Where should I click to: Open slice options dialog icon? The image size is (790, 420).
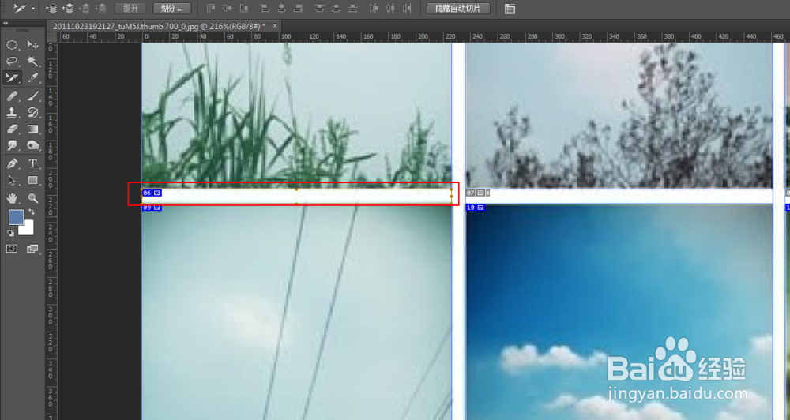(x=510, y=9)
